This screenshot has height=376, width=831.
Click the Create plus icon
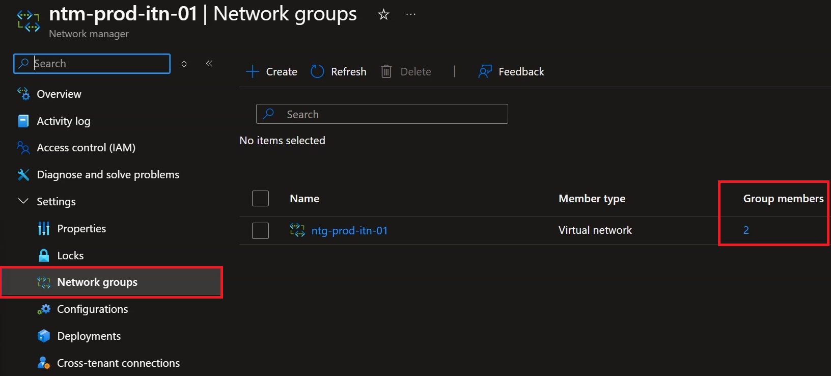tap(253, 71)
